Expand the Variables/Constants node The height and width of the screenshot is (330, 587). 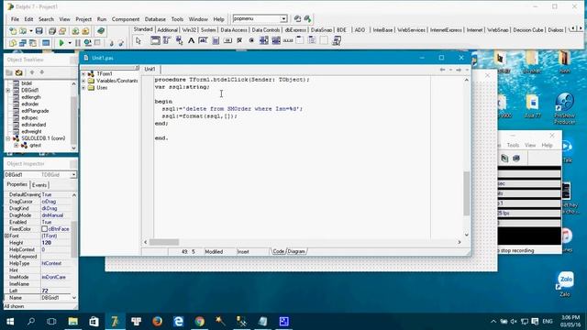tap(83, 81)
